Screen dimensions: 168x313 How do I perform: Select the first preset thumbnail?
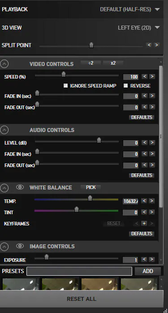[21, 284]
